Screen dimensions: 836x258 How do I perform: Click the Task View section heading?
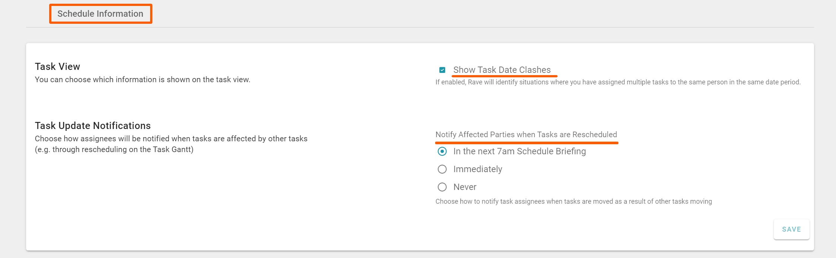(57, 67)
